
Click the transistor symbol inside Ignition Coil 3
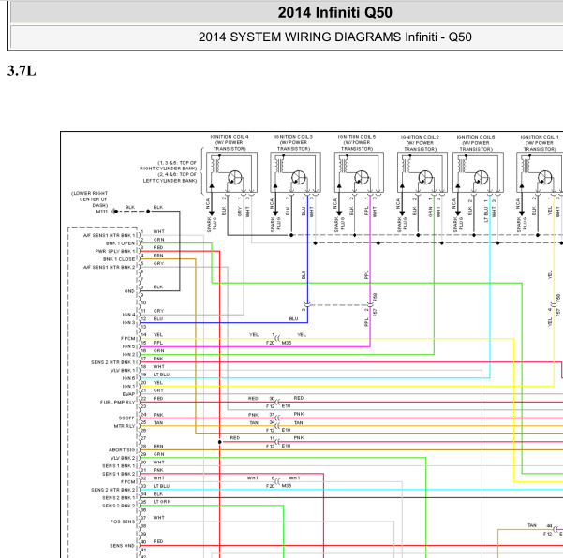(x=298, y=177)
